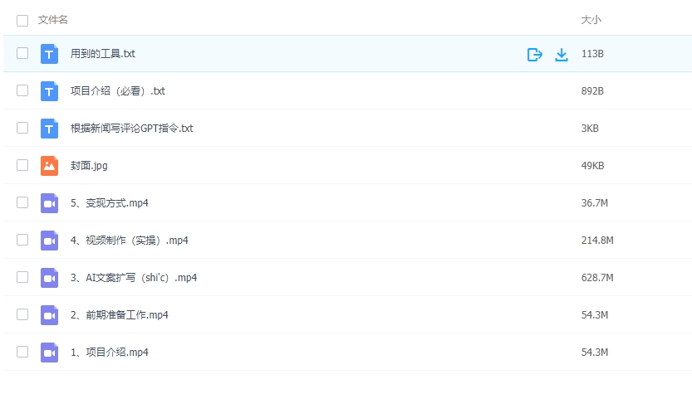
Task: Sort files by the 大小 column header
Action: coord(591,19)
